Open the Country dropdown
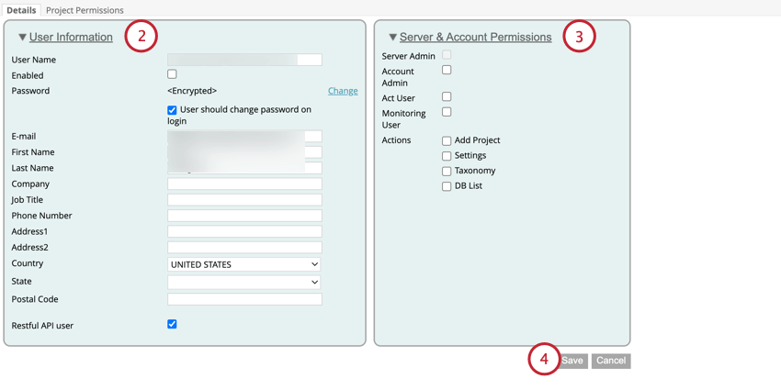 point(244,264)
